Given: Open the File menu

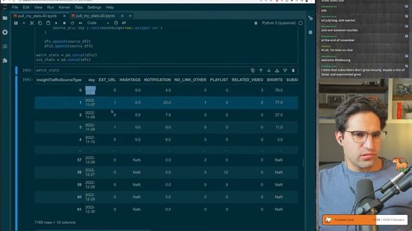Looking at the screenshot, I should pyautogui.click(x=15, y=7).
